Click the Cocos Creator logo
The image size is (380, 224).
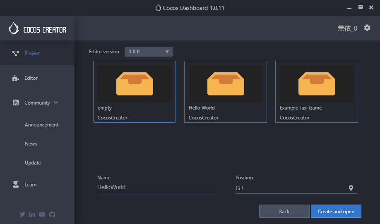[37, 28]
